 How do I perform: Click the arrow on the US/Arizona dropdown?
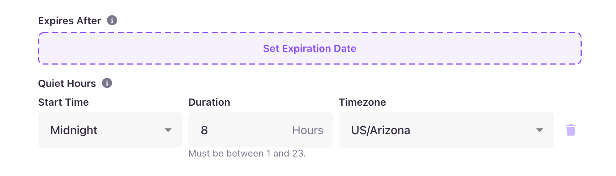[x=539, y=130]
